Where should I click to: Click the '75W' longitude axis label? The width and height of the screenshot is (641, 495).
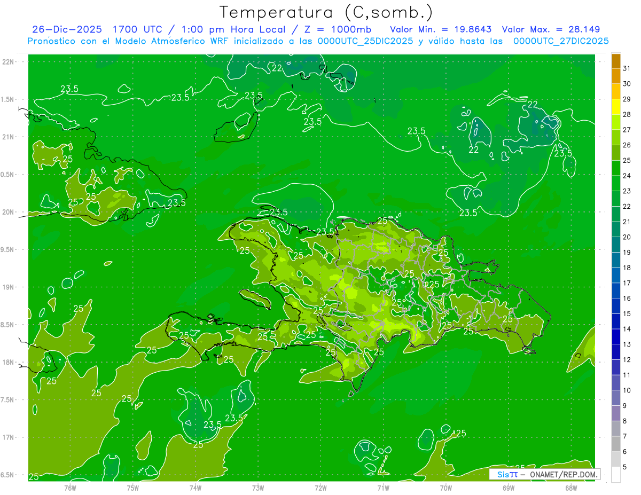pos(133,488)
